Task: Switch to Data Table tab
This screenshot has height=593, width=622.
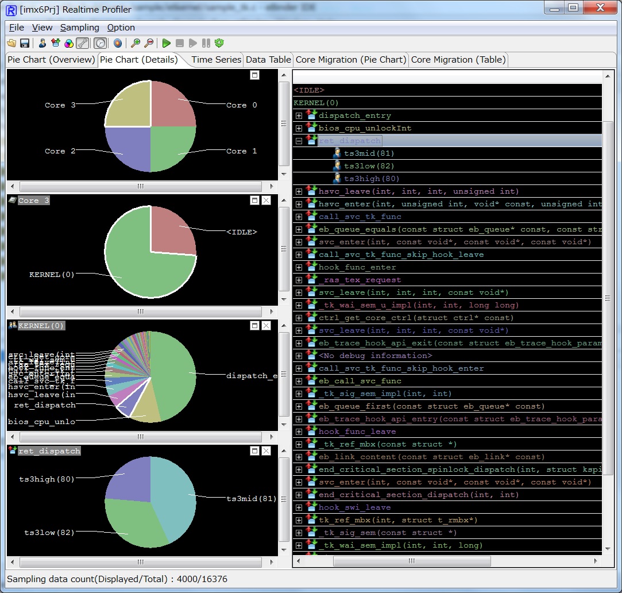Action: point(268,60)
